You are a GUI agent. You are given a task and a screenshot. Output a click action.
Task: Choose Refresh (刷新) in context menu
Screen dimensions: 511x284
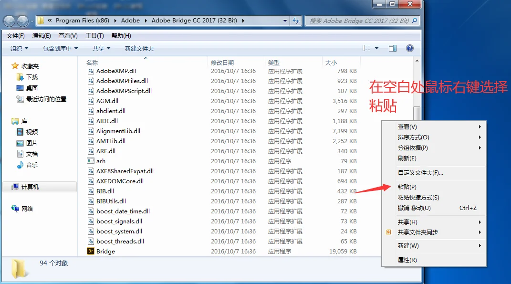tap(434, 158)
